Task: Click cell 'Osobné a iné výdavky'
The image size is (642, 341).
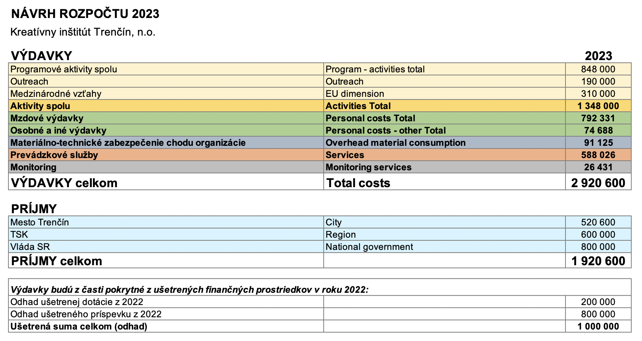Action: 166,131
